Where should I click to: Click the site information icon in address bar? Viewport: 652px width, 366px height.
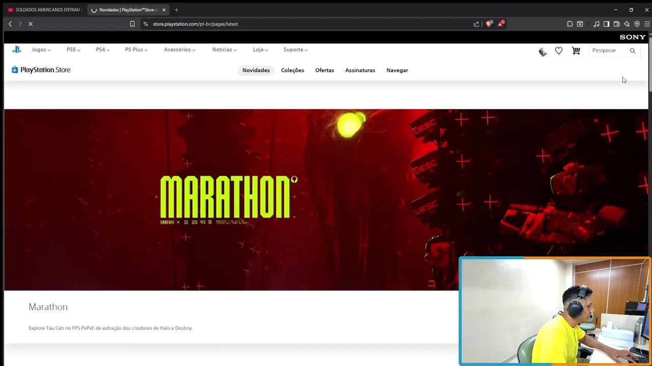click(x=146, y=24)
